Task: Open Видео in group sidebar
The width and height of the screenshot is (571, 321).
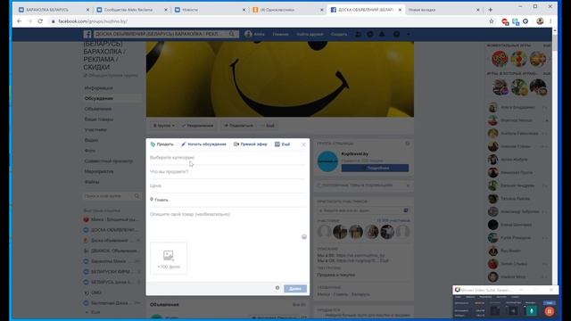Action: coord(91,140)
